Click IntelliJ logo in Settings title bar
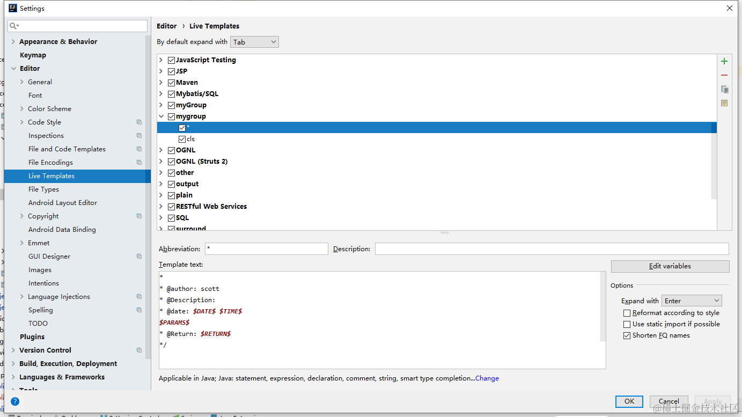The height and width of the screenshot is (417, 742). click(13, 8)
